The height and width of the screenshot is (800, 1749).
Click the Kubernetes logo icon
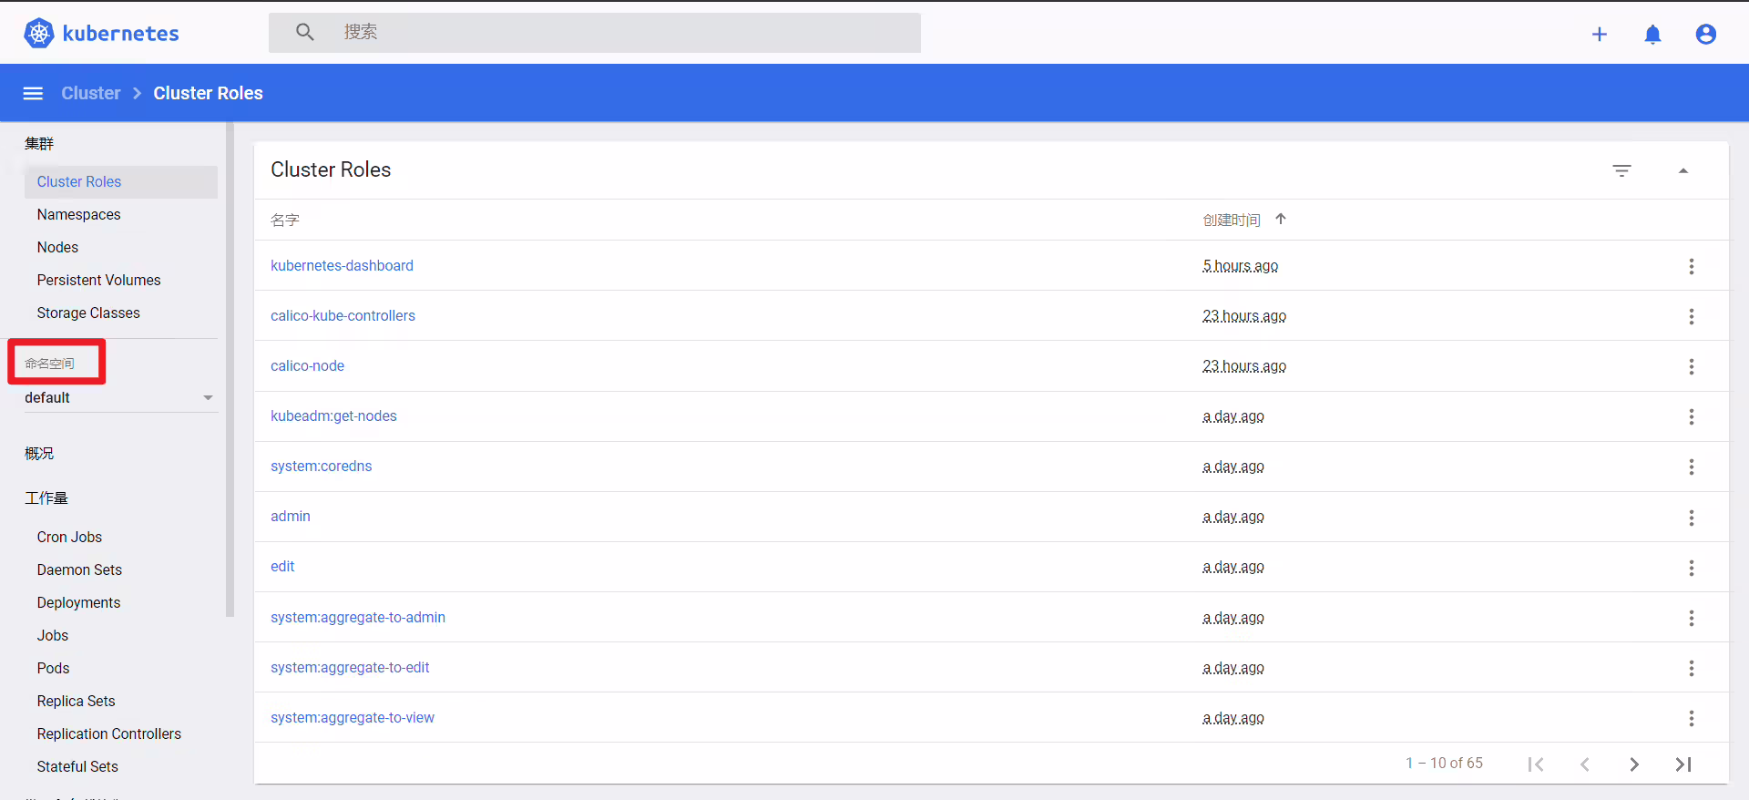click(38, 34)
